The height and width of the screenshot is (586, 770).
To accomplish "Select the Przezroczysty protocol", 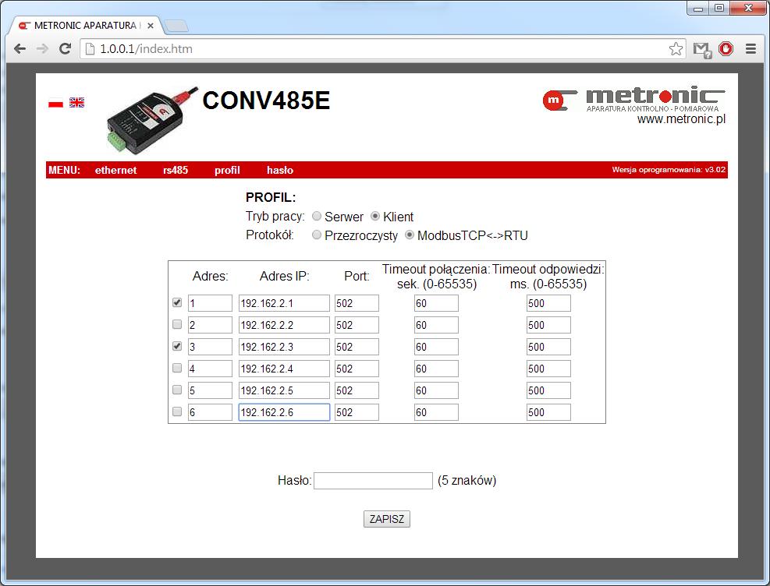I will point(317,235).
